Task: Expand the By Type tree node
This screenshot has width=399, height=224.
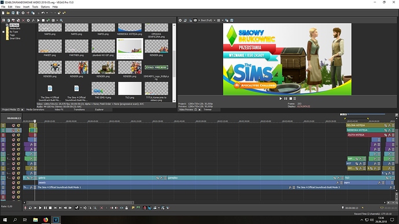Action: 3,32
